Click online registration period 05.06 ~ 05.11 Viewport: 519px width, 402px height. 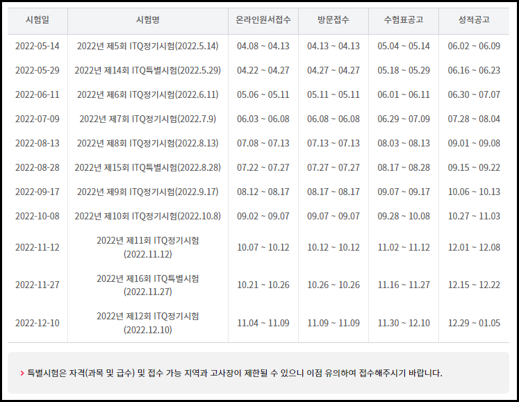(263, 94)
